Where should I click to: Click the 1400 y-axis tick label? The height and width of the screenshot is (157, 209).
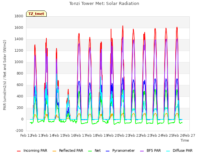pyautogui.click(x=19, y=39)
